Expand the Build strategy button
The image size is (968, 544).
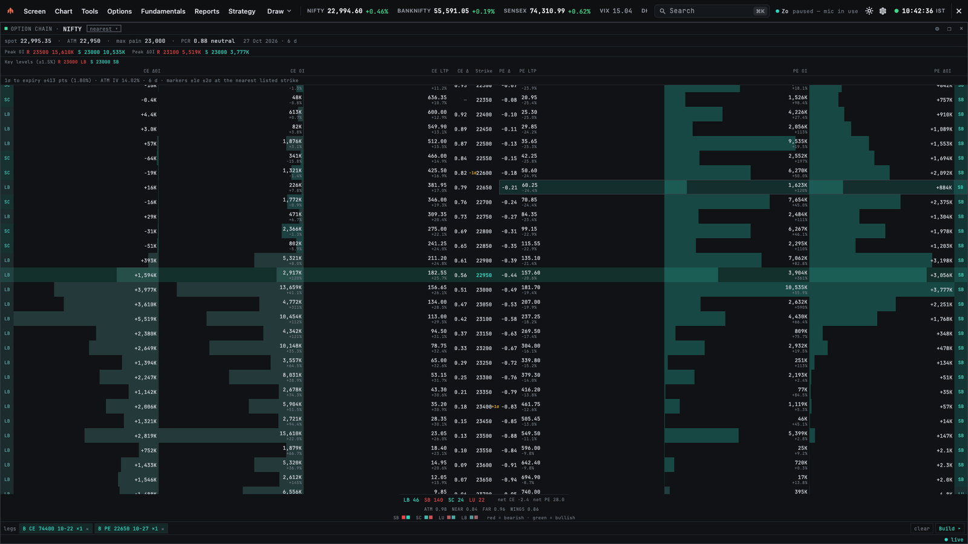point(949,529)
